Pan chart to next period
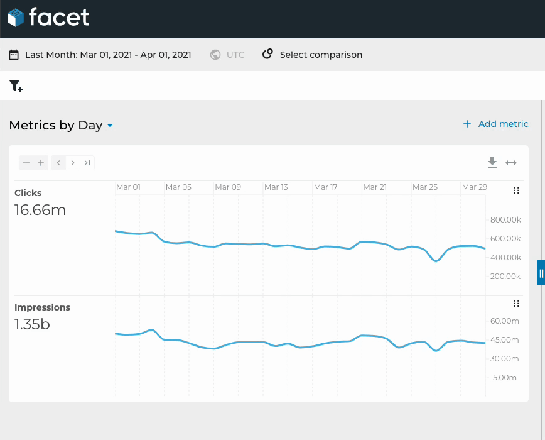Screen dimensions: 545x440 pos(73,163)
